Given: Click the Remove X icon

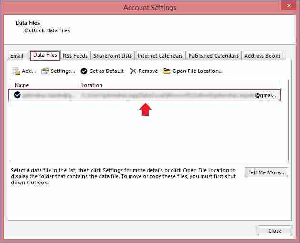Looking at the screenshot, I should coord(133,71).
